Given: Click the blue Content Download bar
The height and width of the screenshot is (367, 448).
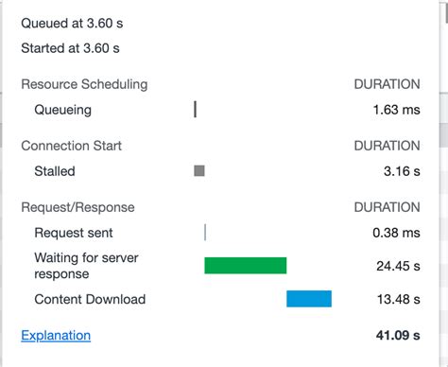Looking at the screenshot, I should pos(309,299).
